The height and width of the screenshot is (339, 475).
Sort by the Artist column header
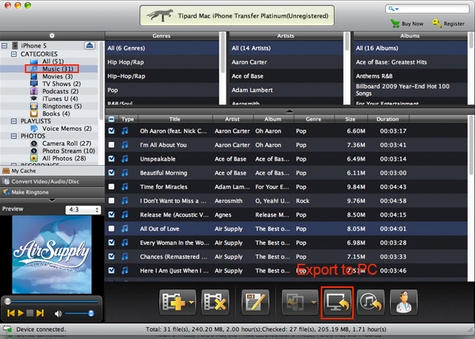pos(232,119)
